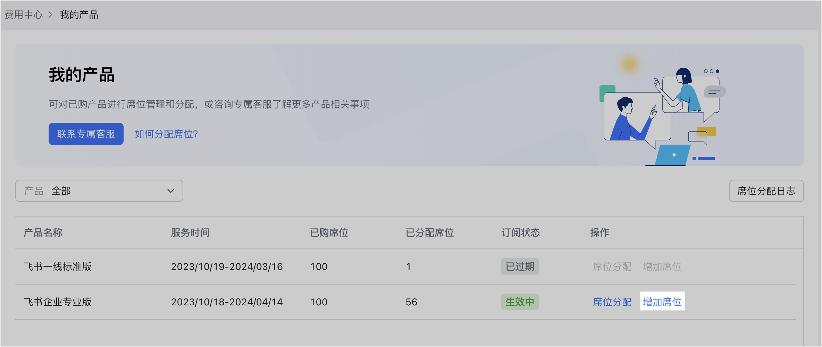Click the 服务时间 column header
This screenshot has width=822, height=347.
(x=190, y=232)
